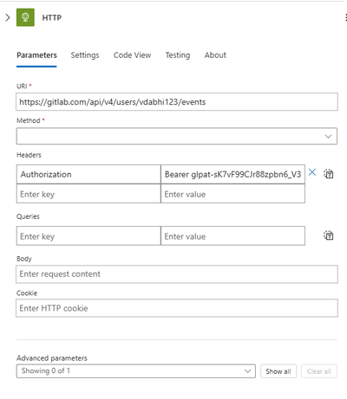The height and width of the screenshot is (399, 347).
Task: Click the green HTTP action icon
Action: coord(25,17)
